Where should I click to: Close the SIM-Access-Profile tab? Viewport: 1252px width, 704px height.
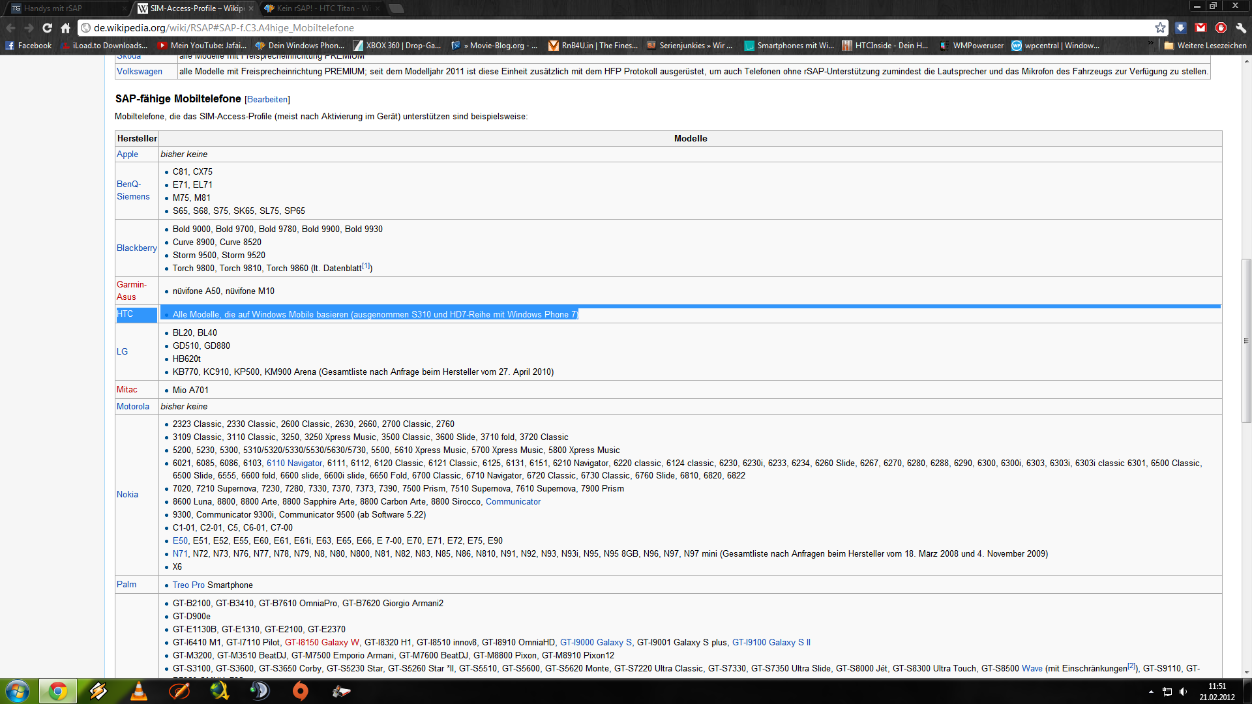click(x=251, y=8)
